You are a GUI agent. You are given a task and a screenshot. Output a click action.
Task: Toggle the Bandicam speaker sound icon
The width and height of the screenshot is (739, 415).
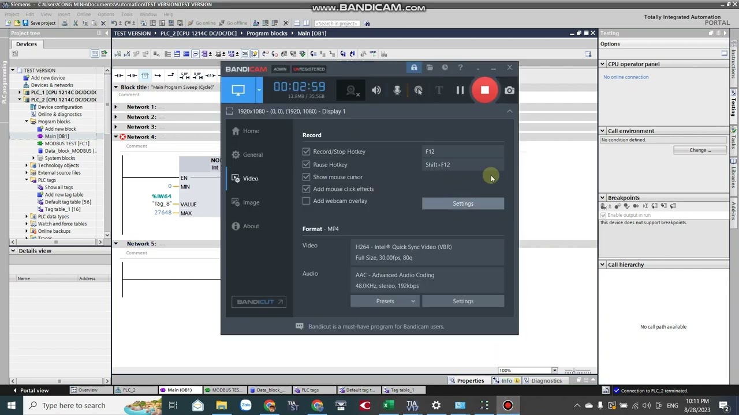376,90
